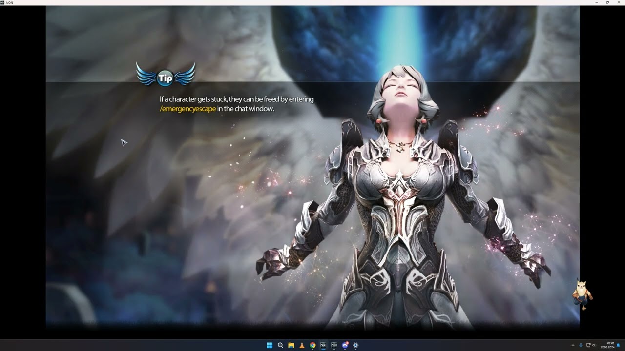Open the Windows Start menu
The width and height of the screenshot is (625, 351).
270,345
